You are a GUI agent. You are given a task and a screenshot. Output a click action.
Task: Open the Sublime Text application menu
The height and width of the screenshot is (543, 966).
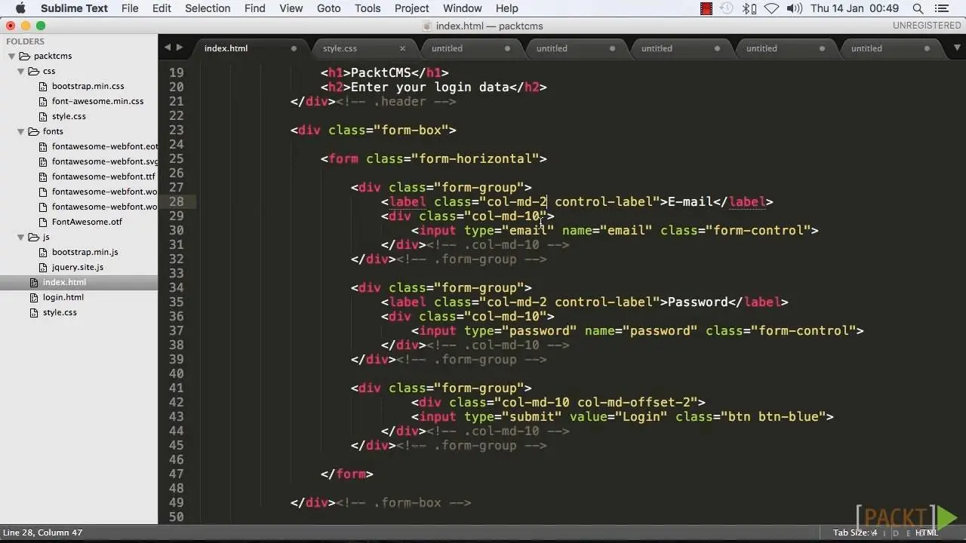point(74,8)
